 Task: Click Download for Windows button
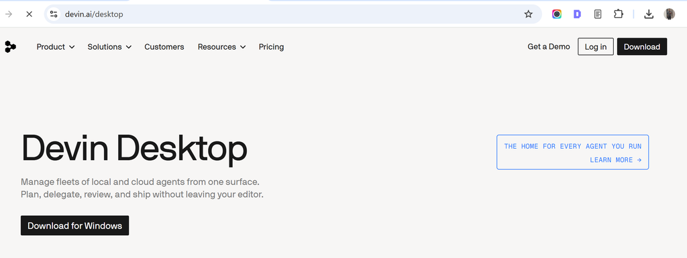point(74,226)
